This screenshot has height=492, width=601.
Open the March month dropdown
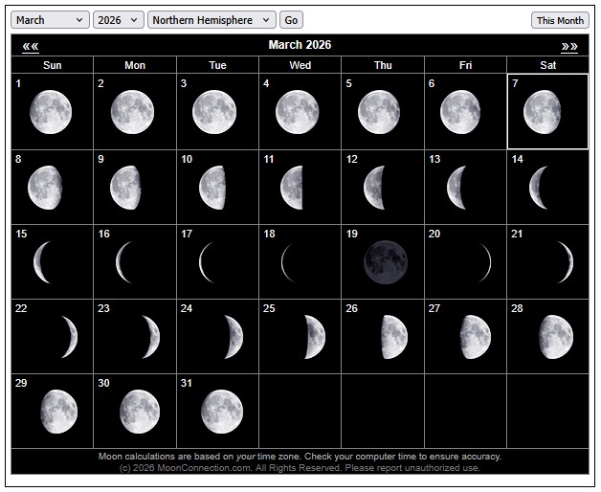(52, 20)
